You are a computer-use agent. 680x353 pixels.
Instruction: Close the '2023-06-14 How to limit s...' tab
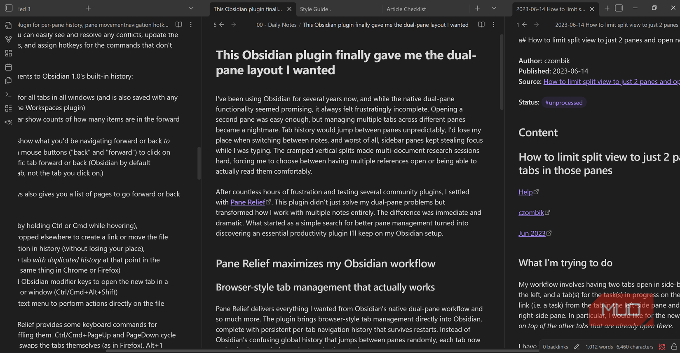pyautogui.click(x=592, y=9)
